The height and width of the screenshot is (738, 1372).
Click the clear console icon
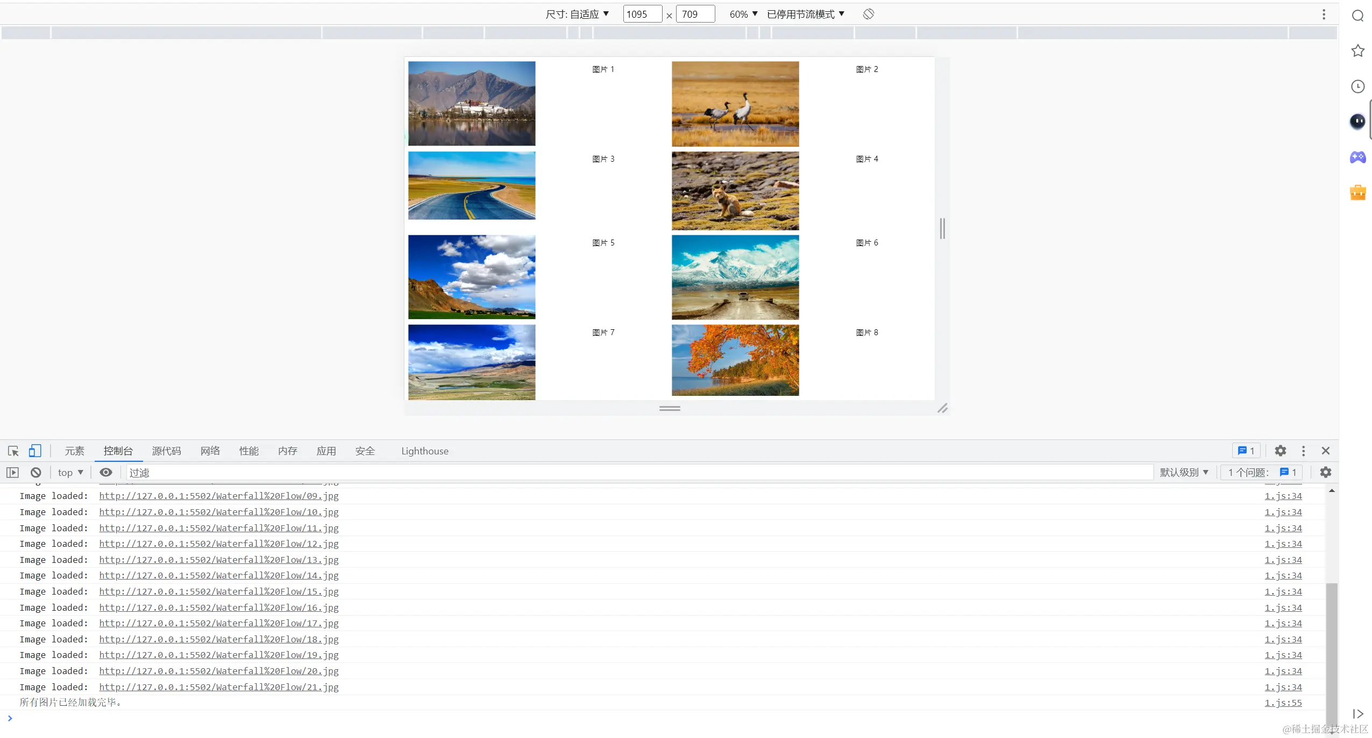36,472
